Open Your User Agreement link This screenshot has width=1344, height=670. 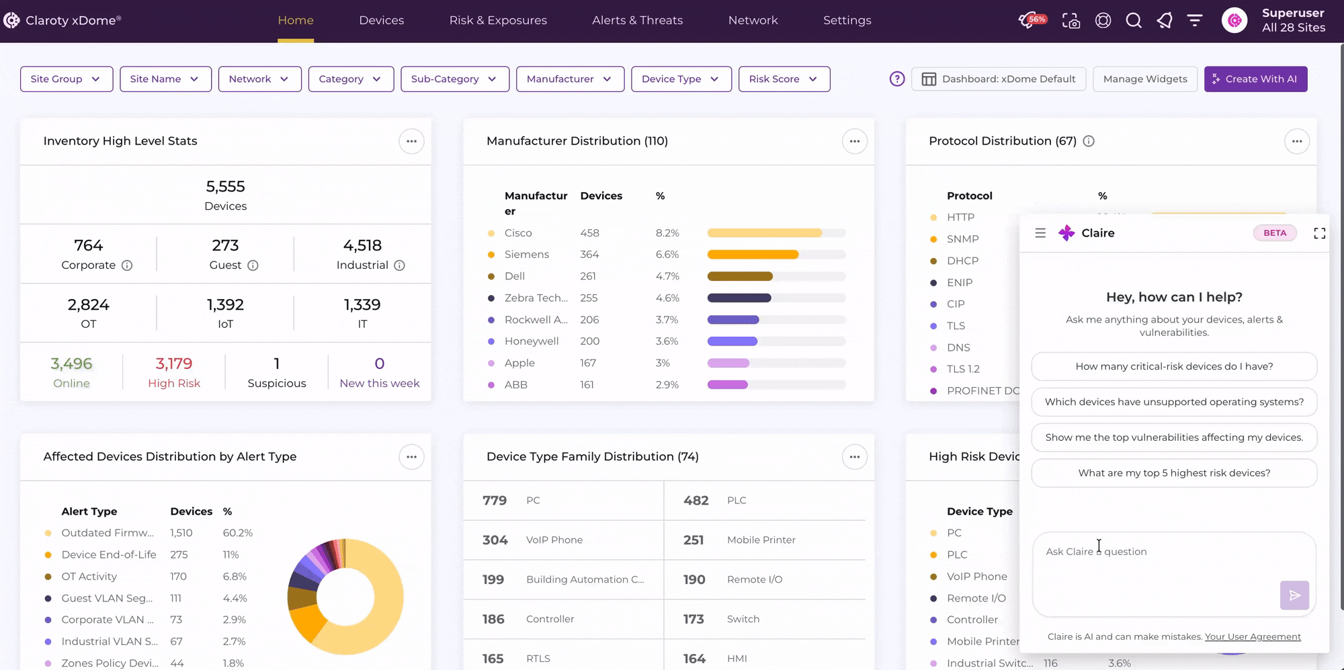[x=1253, y=636]
